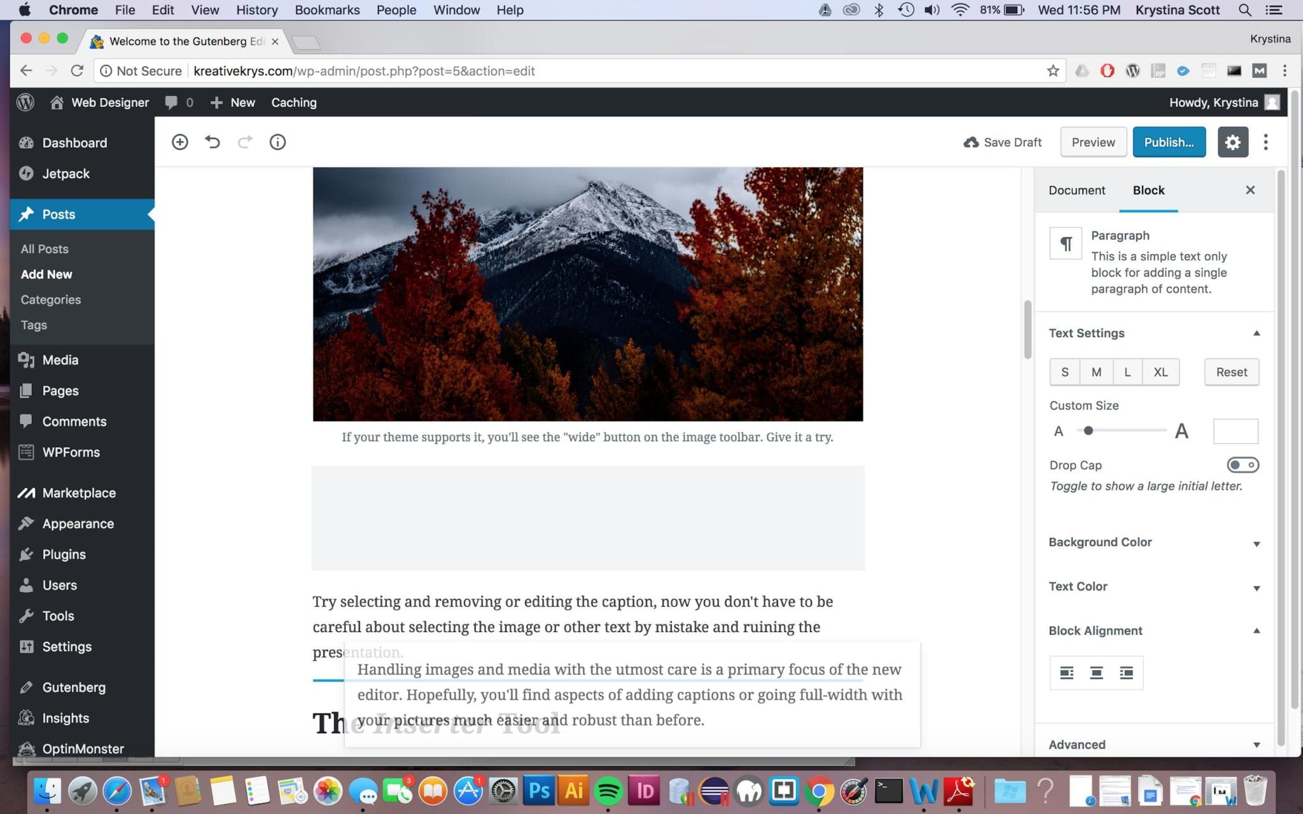1303x814 pixels.
Task: Click the Add Block plus icon
Action: pos(180,142)
